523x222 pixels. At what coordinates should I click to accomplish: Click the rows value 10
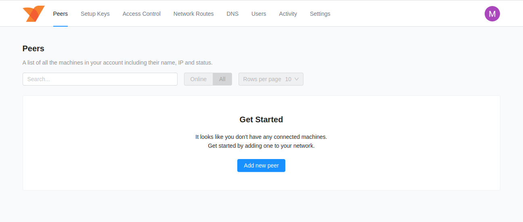(288, 79)
